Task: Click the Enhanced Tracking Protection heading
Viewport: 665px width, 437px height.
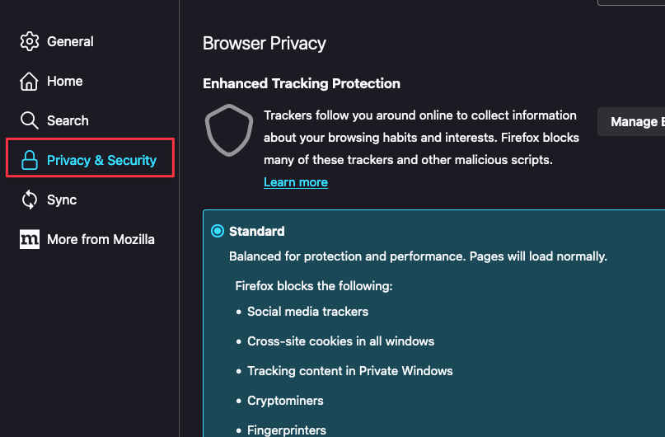Action: coord(302,83)
